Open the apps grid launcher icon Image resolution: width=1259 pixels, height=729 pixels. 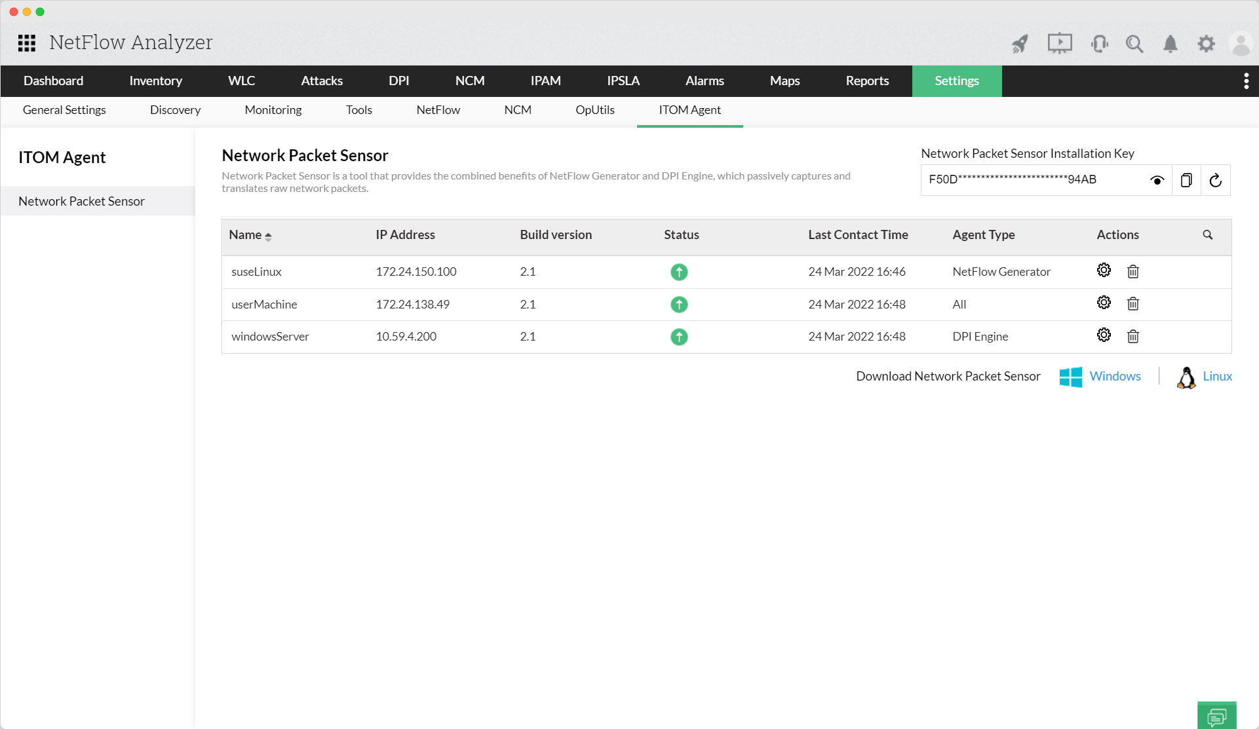coord(26,43)
